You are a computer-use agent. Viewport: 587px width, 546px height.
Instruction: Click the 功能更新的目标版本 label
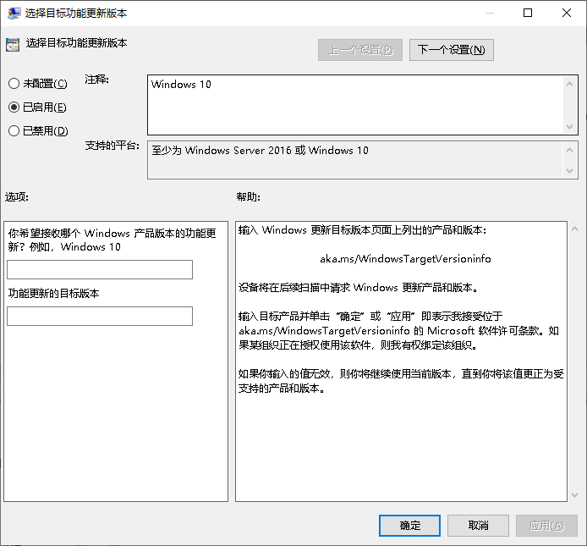[x=53, y=294]
